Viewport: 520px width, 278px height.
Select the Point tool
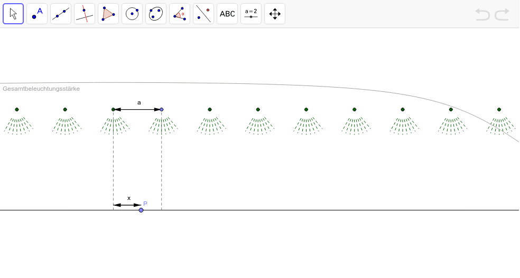point(37,14)
